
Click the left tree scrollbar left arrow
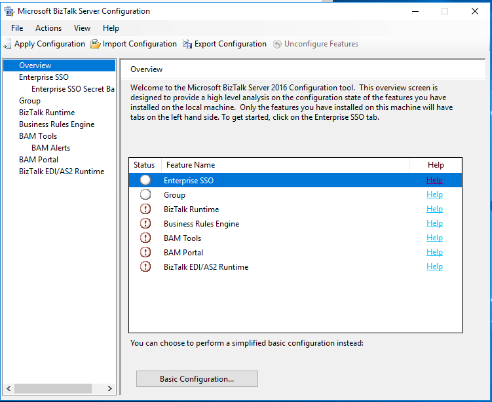coord(9,388)
